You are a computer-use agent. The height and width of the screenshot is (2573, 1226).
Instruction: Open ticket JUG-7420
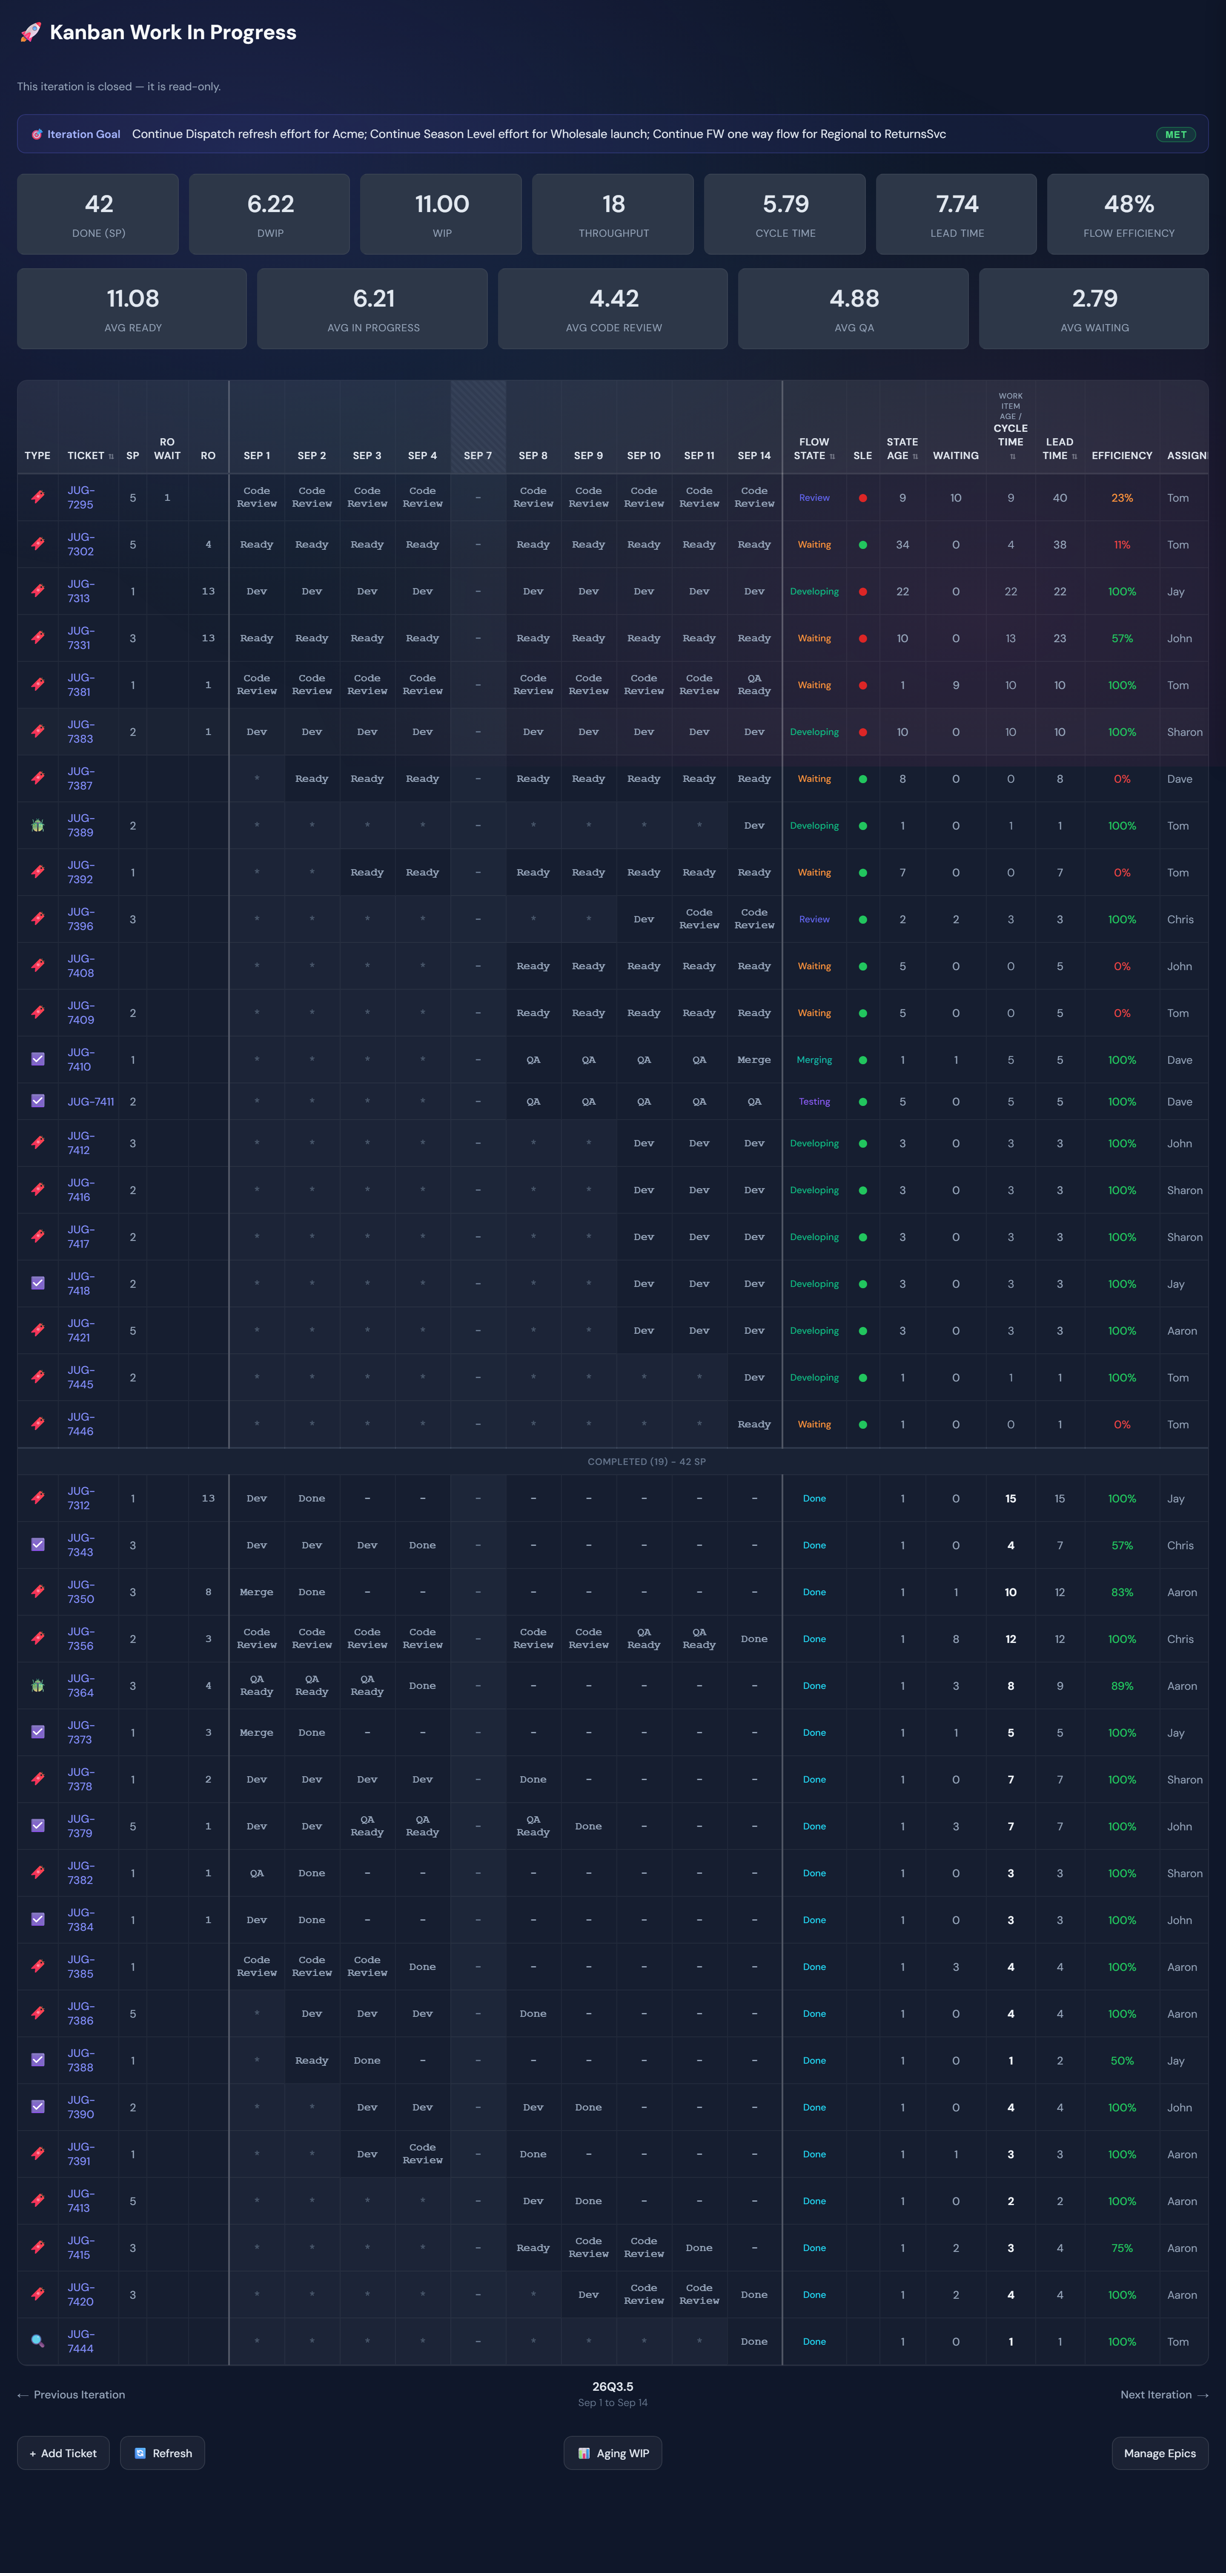[x=81, y=2294]
